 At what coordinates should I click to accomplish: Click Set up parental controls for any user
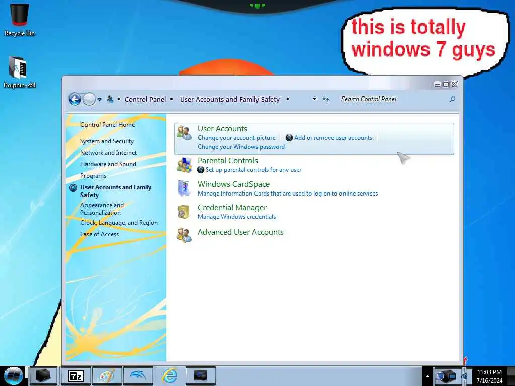(253, 170)
